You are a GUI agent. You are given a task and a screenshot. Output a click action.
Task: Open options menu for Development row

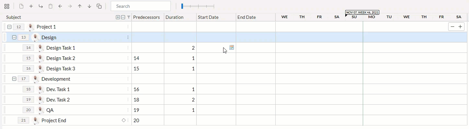(x=128, y=79)
